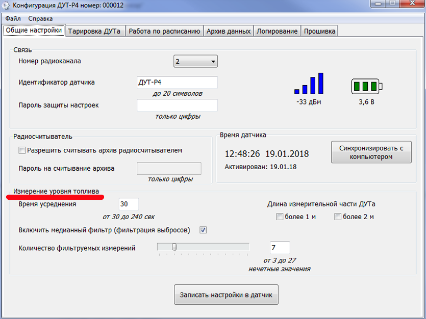Disable the median filter checkbox
This screenshot has width=426, height=319.
point(203,230)
